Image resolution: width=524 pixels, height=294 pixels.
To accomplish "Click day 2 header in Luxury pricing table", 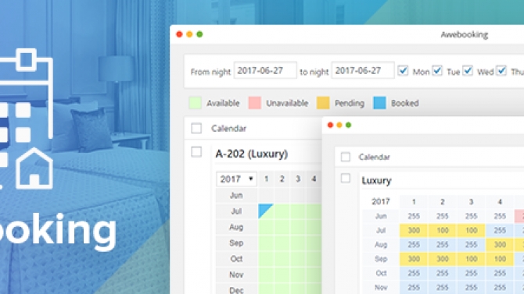I will tap(443, 202).
